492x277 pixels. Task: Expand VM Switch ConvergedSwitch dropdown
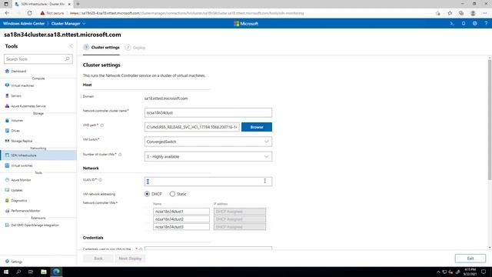[208, 142]
